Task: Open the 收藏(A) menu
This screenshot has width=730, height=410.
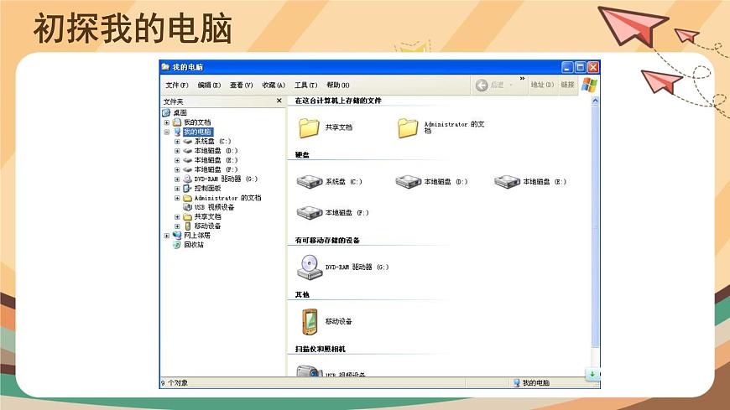Action: coord(274,86)
